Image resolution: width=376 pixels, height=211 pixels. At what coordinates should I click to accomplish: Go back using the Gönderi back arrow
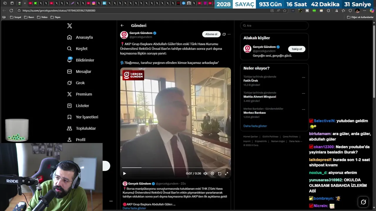[x=122, y=25]
